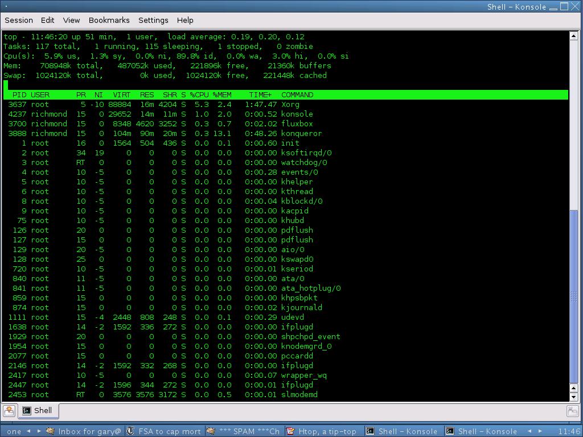Viewport: 583px width, 437px height.
Task: Click the ifplugd row with PID 1638
Action: [286, 327]
